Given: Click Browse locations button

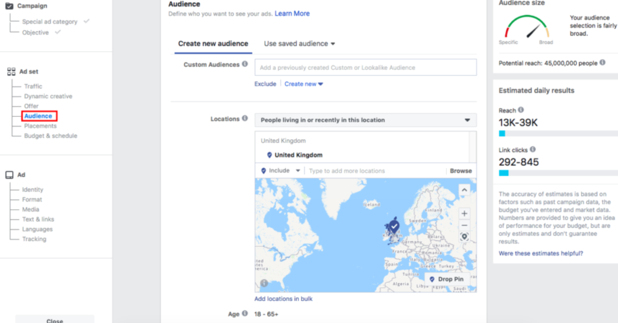Looking at the screenshot, I should tap(460, 171).
